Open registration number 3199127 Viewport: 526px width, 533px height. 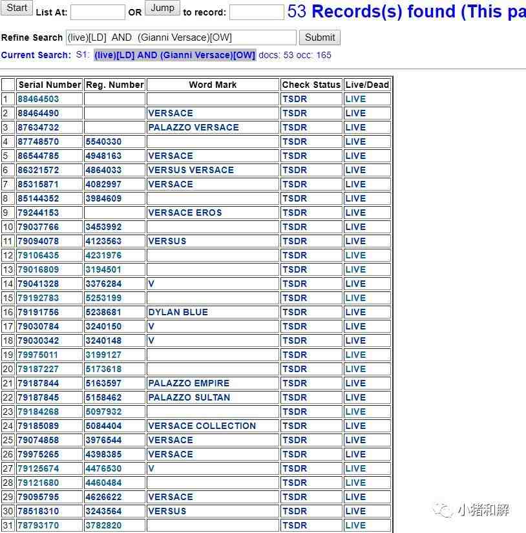(x=103, y=355)
